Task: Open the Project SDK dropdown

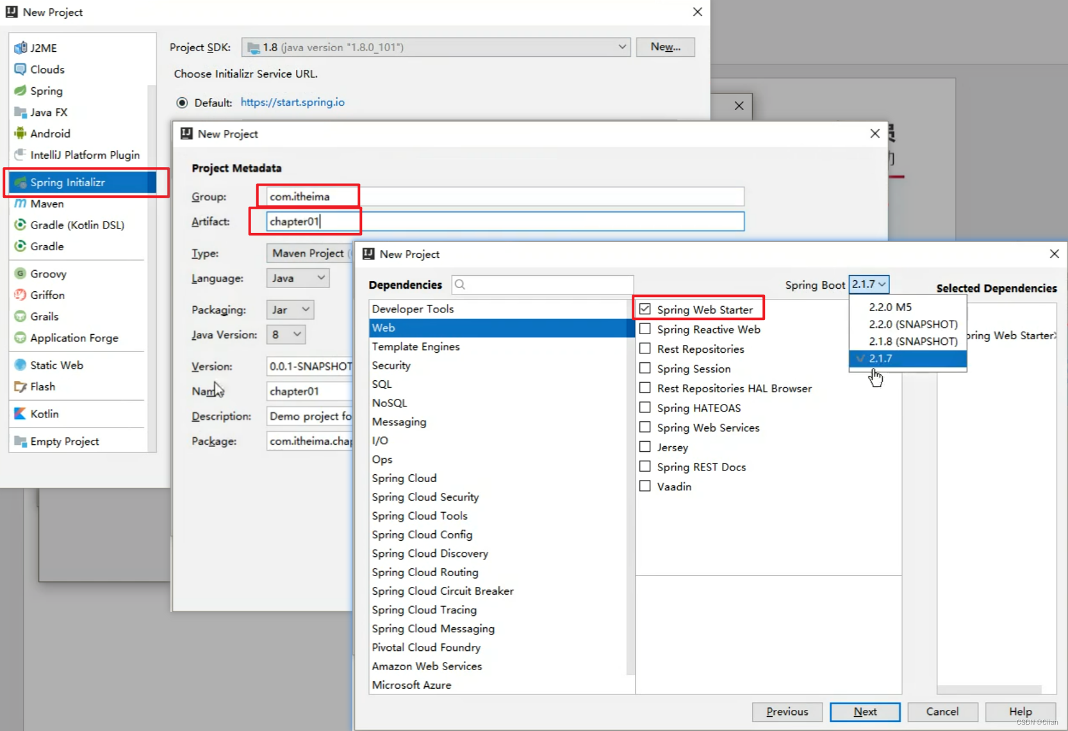Action: click(436, 47)
